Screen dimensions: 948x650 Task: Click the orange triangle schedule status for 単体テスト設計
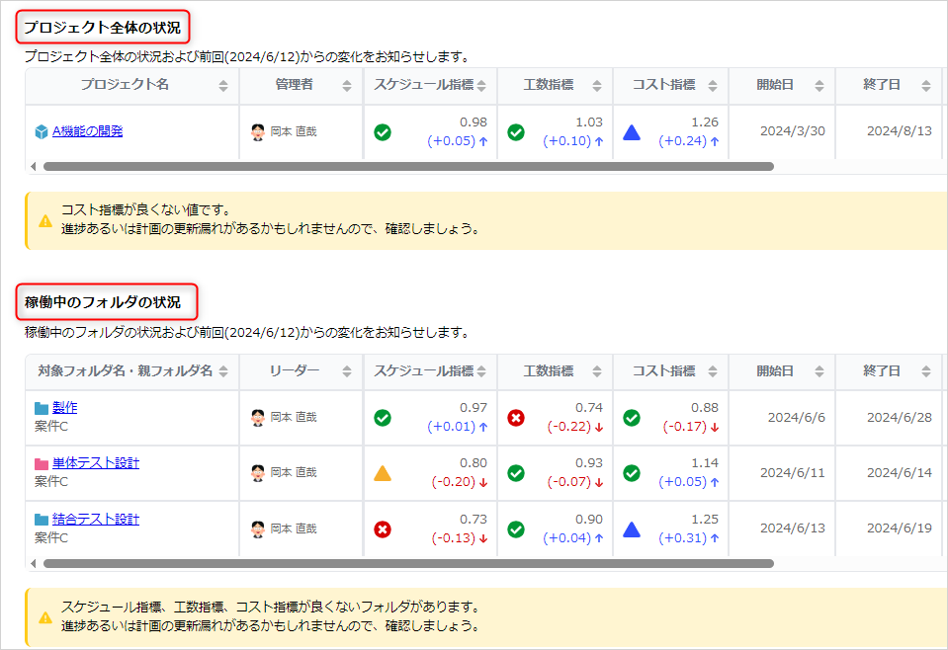point(383,473)
